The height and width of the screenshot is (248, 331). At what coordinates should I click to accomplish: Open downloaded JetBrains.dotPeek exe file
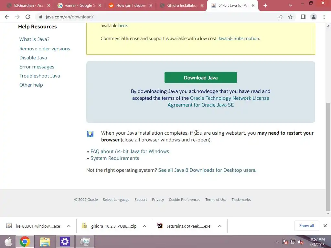185,226
